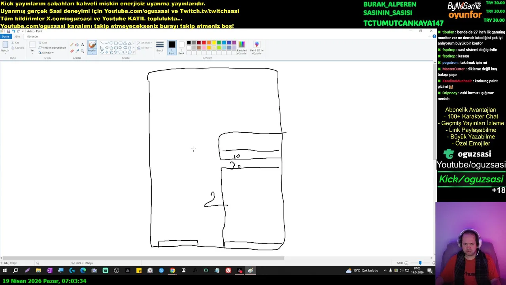Click the Fırçalar brush icon
Screen dimensions: 506x285
pos(92,45)
